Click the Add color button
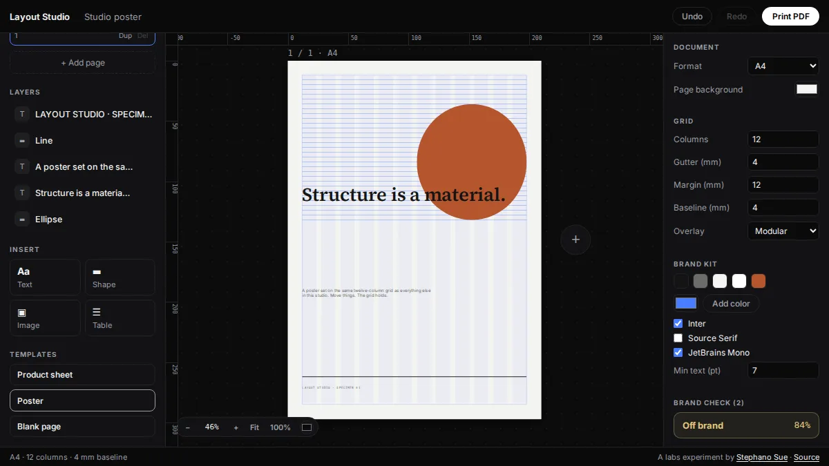Viewport: 829px width, 466px height. click(731, 304)
